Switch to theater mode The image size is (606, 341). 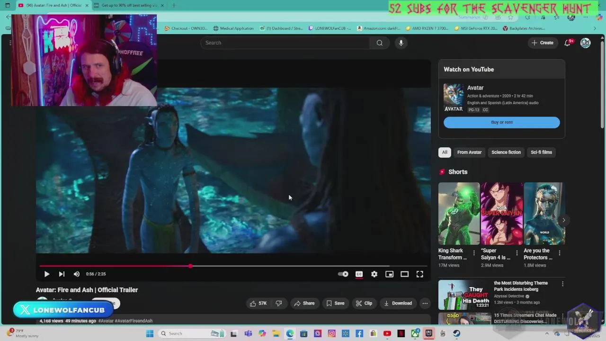tap(404, 274)
